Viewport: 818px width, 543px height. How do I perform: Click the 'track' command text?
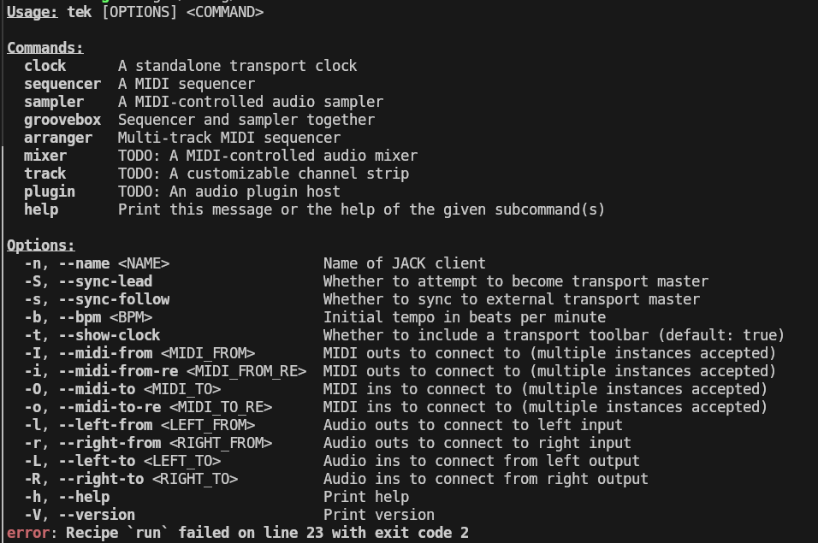click(44, 174)
